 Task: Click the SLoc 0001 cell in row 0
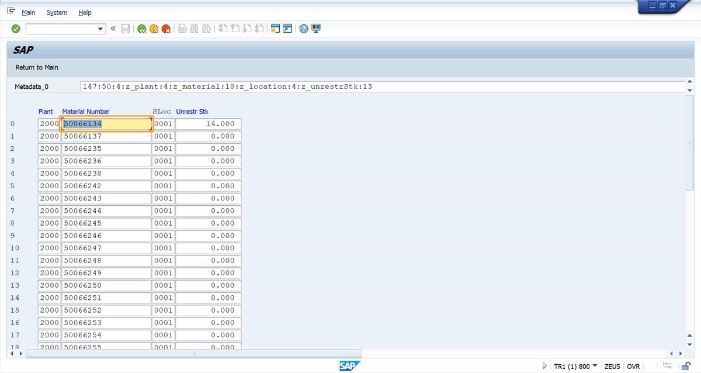coord(164,124)
